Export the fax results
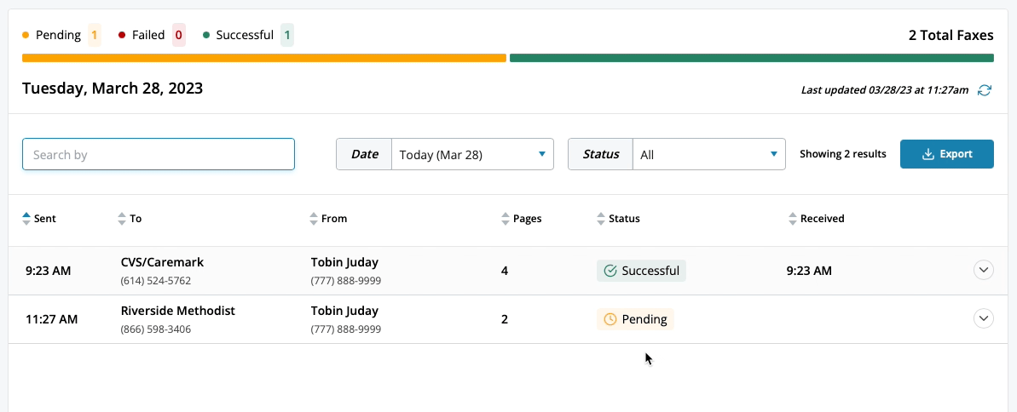1017x412 pixels. [946, 154]
